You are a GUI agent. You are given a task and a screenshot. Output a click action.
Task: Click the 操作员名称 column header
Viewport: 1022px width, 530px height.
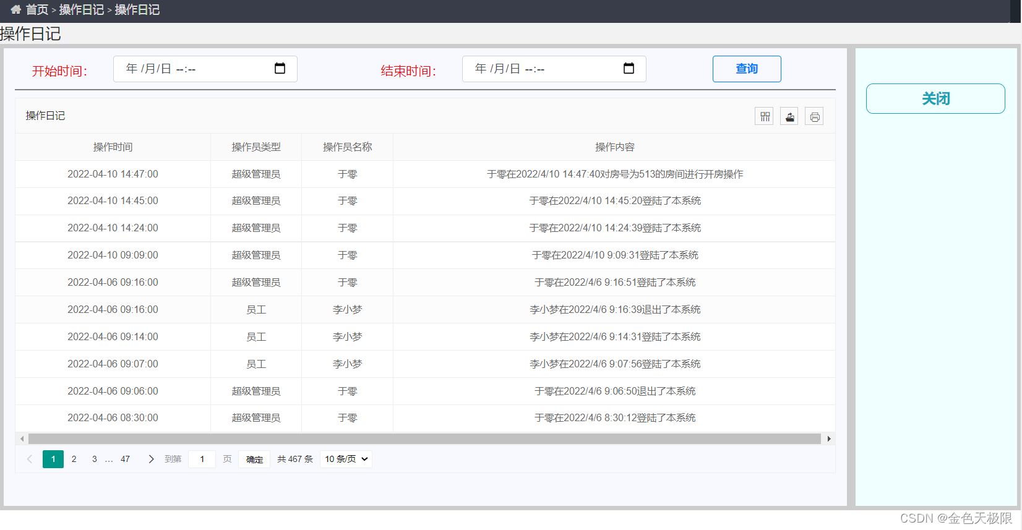click(x=348, y=147)
